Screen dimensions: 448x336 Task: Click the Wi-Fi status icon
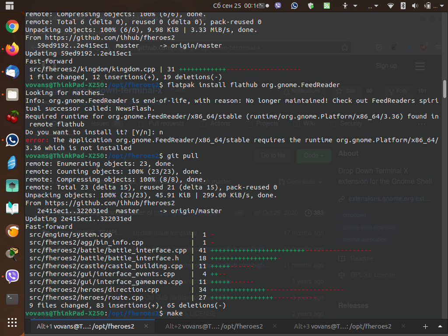pos(390,6)
